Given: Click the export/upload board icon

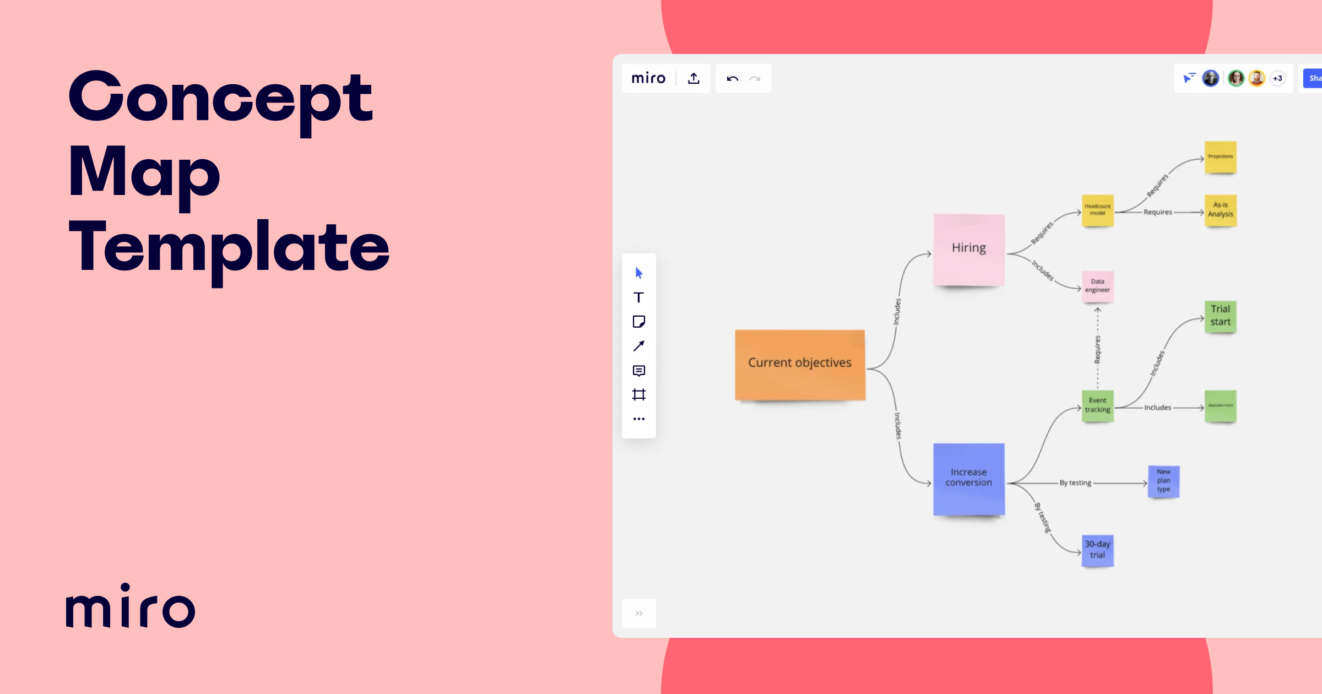Looking at the screenshot, I should click(693, 78).
